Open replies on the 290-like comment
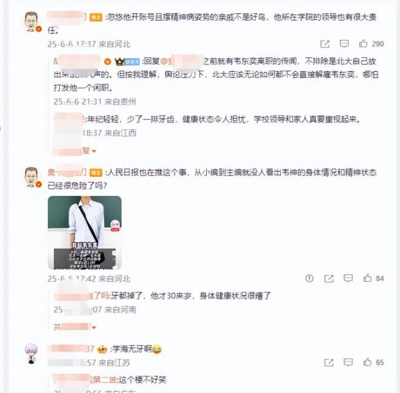The image size is (400, 393). tap(344, 44)
